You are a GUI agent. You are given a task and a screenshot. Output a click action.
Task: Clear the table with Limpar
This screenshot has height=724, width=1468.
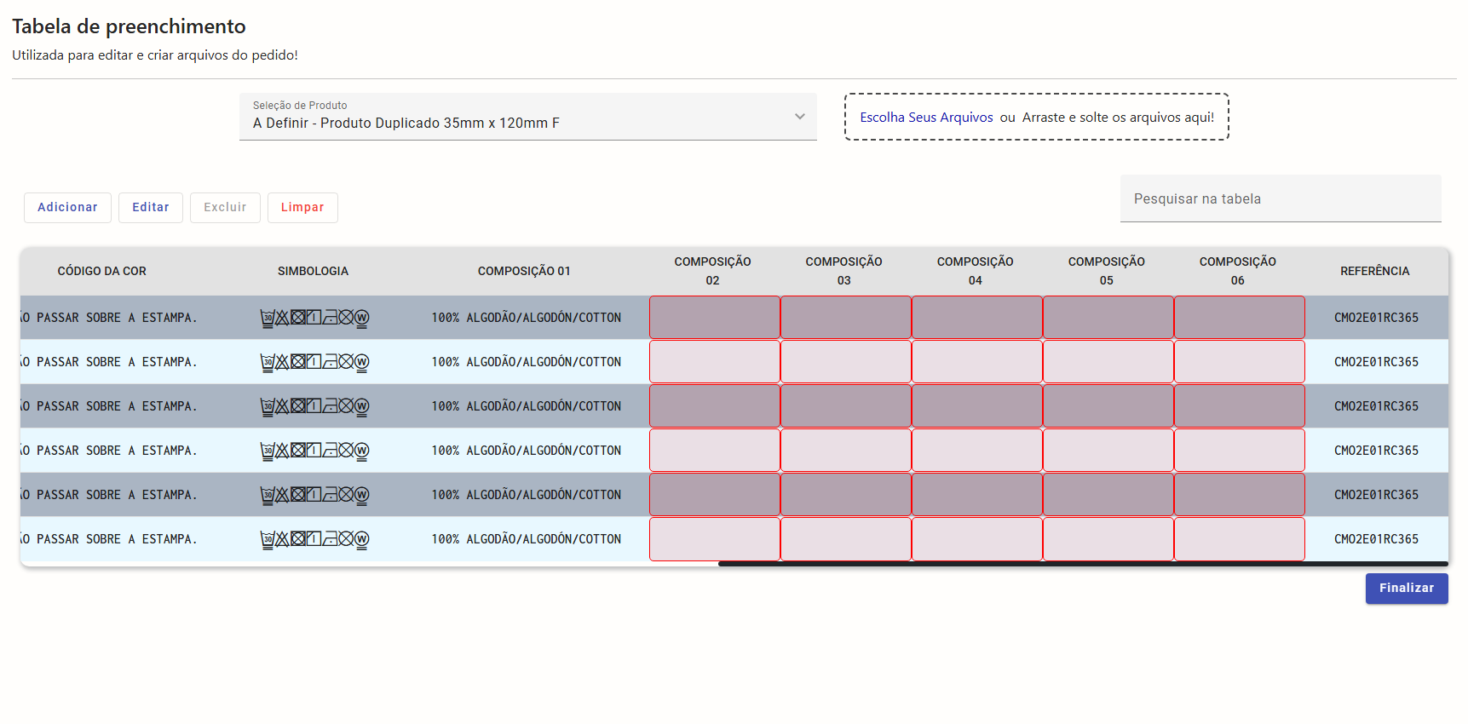point(302,208)
